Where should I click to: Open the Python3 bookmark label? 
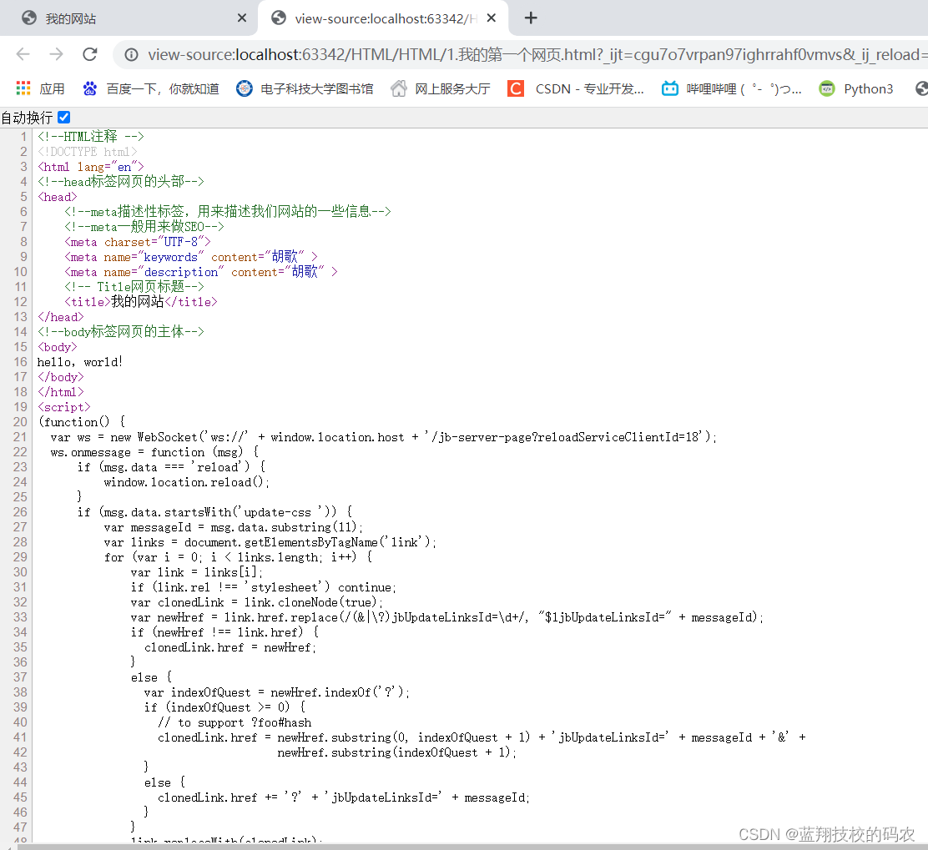(868, 88)
